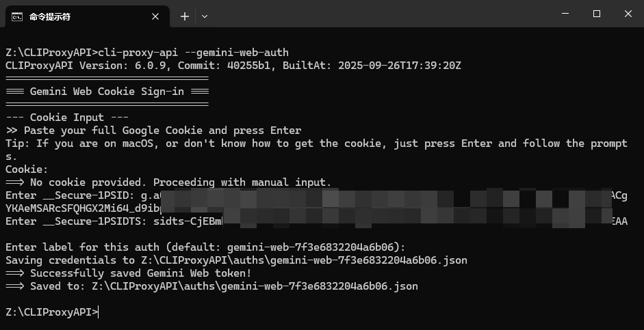Click the Gemini Web Cookie Sign-in heading
The image size is (644, 330).
(x=107, y=91)
